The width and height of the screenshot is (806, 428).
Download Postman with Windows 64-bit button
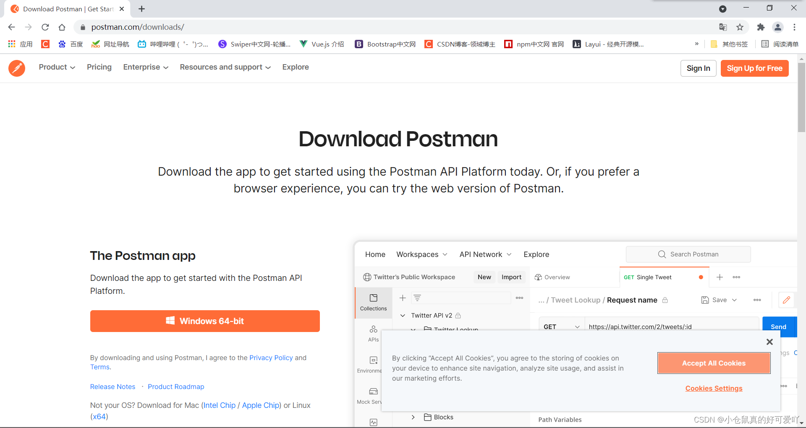(205, 321)
